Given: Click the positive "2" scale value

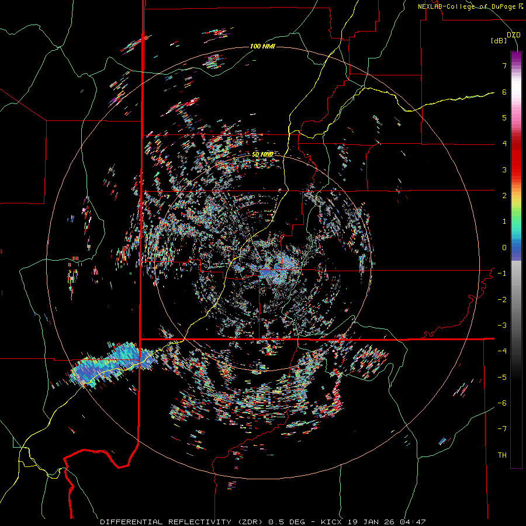Looking at the screenshot, I should point(504,196).
